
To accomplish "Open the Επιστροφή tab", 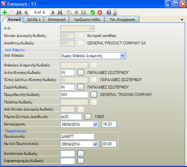I will (x=57, y=19).
